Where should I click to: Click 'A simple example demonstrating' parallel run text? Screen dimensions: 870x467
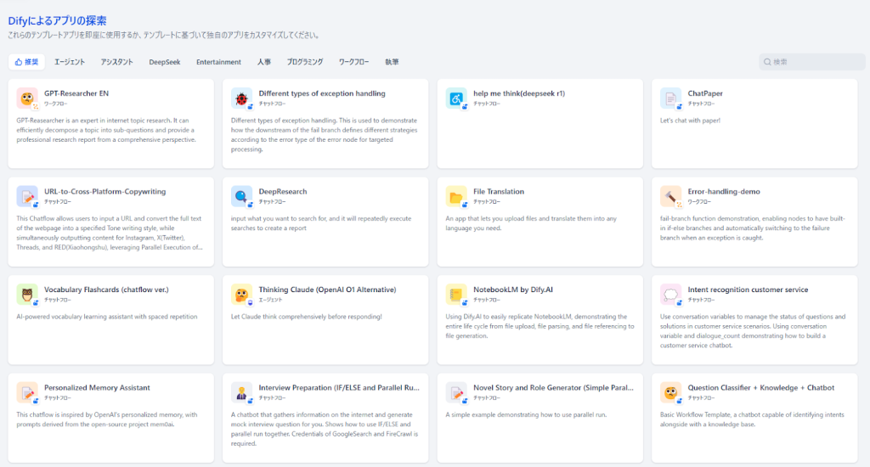click(x=526, y=415)
